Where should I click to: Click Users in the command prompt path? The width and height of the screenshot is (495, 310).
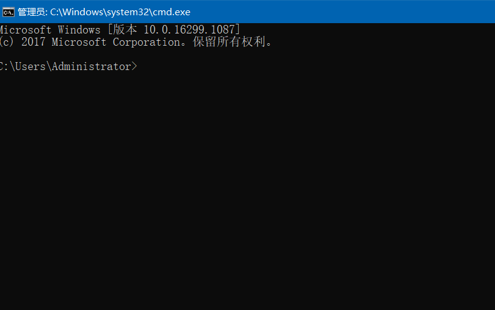tap(29, 66)
